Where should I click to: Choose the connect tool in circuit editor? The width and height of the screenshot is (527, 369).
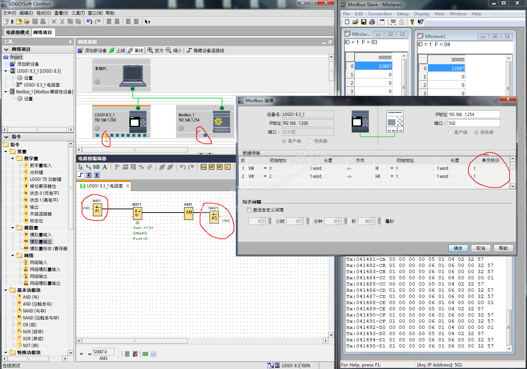pyautogui.click(x=89, y=167)
